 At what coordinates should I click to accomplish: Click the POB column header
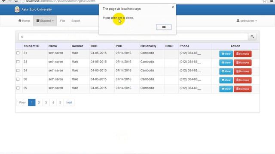pyautogui.click(x=119, y=46)
